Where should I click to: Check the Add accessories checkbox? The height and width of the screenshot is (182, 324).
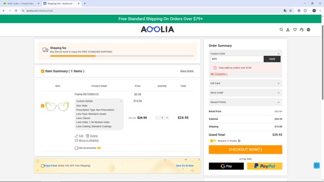coord(76,148)
